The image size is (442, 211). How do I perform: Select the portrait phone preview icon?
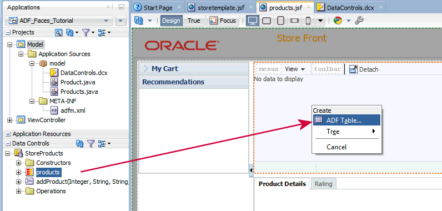tap(308, 21)
